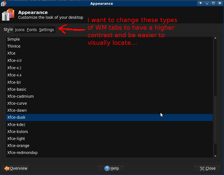The image size is (224, 175).
Task: Apply the Xfce-dawn style
Action: coord(109,110)
